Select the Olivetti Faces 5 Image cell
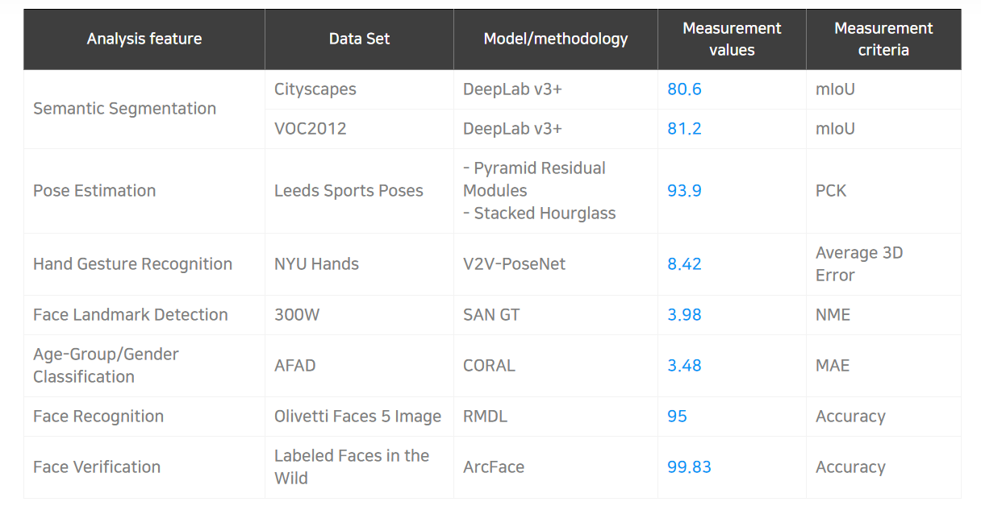The image size is (981, 510). [x=357, y=417]
